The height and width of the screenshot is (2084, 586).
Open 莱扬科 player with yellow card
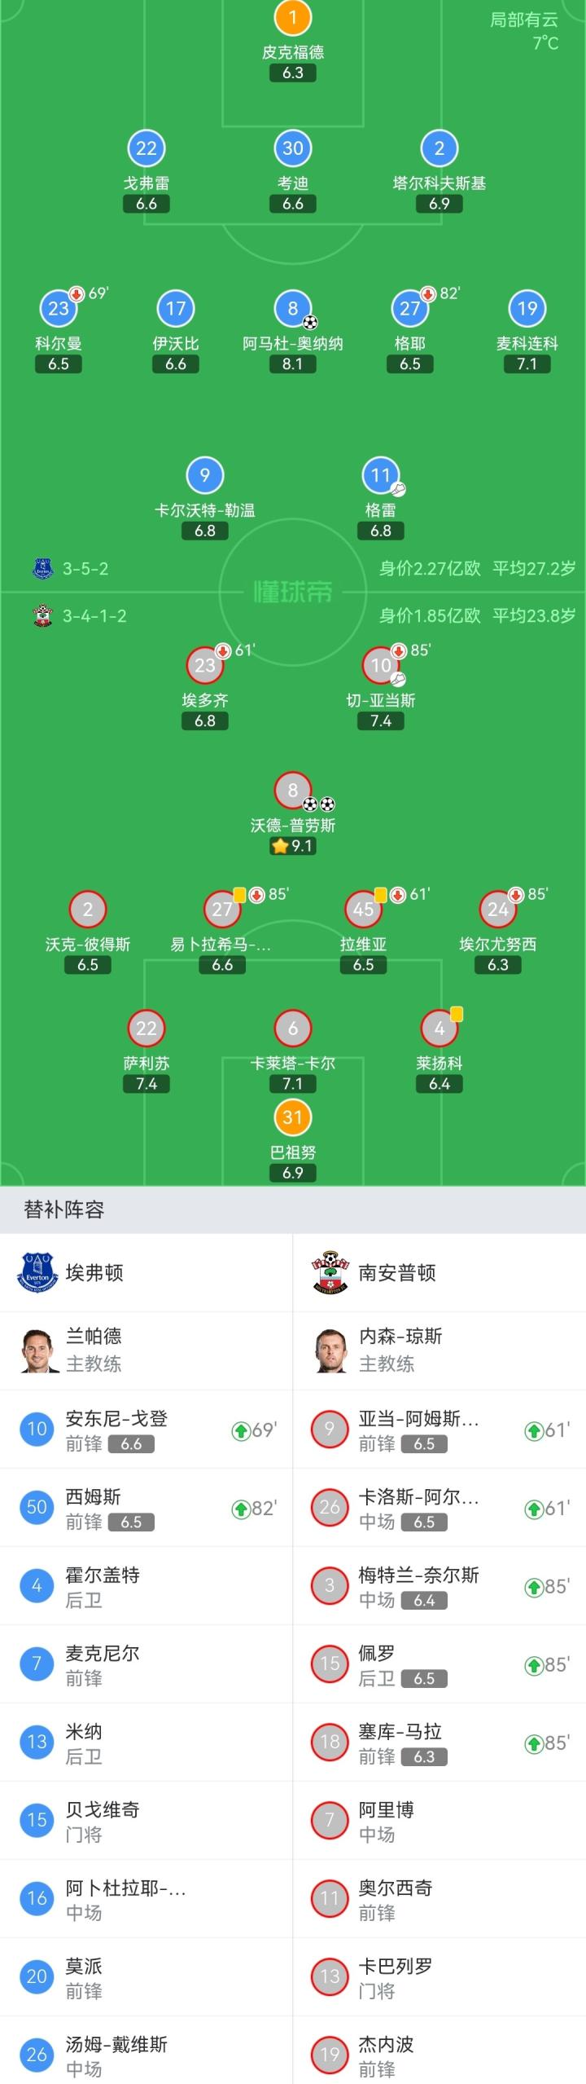coord(439,1029)
